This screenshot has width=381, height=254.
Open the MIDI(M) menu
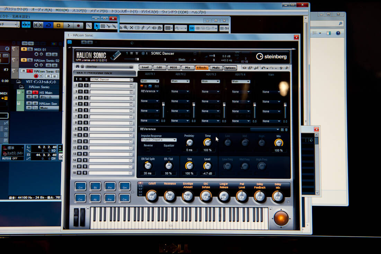tap(62, 10)
